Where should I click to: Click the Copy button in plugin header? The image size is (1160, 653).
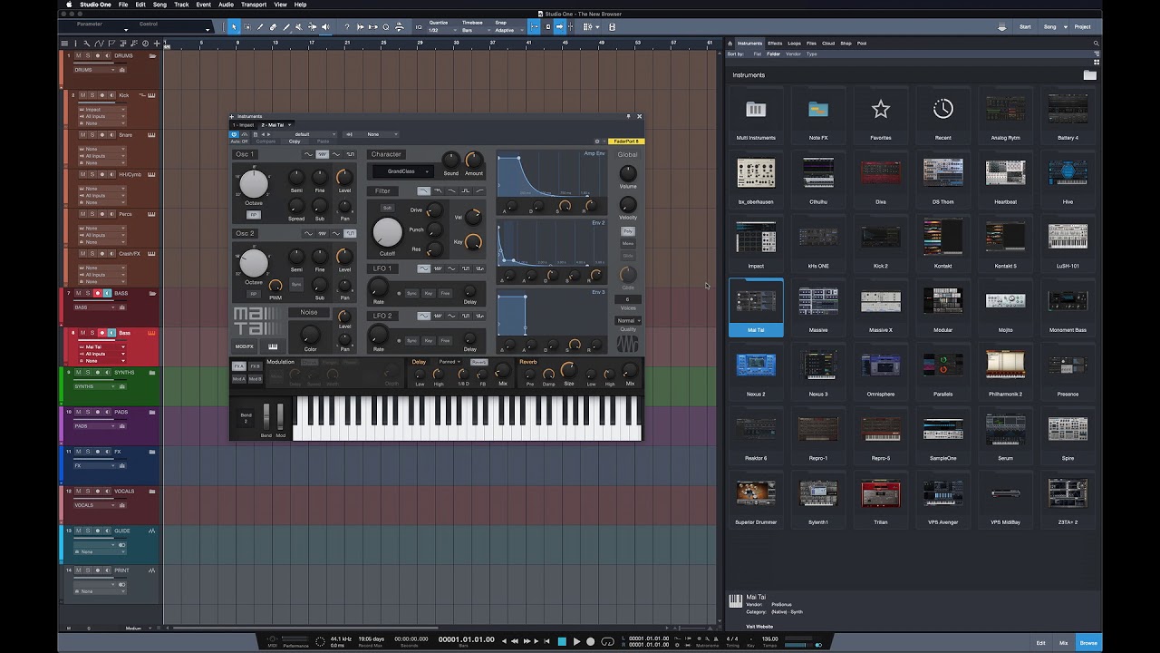(295, 141)
